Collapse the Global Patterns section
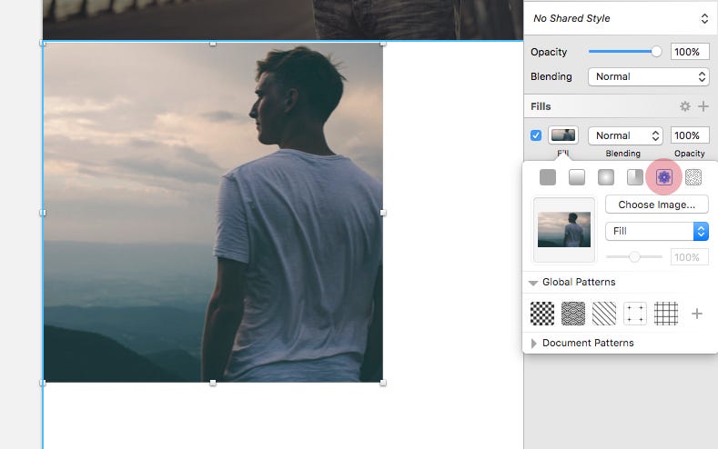Image resolution: width=718 pixels, height=449 pixels. 533,283
